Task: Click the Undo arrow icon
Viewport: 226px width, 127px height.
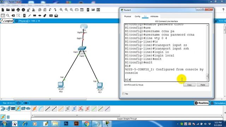Action: [50, 10]
